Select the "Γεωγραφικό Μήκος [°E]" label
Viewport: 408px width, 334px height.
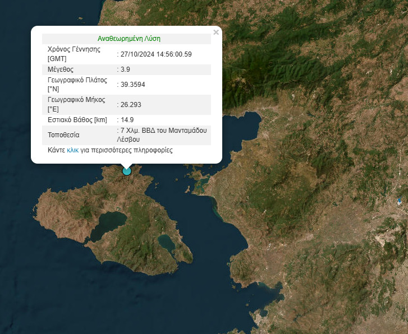(x=76, y=104)
